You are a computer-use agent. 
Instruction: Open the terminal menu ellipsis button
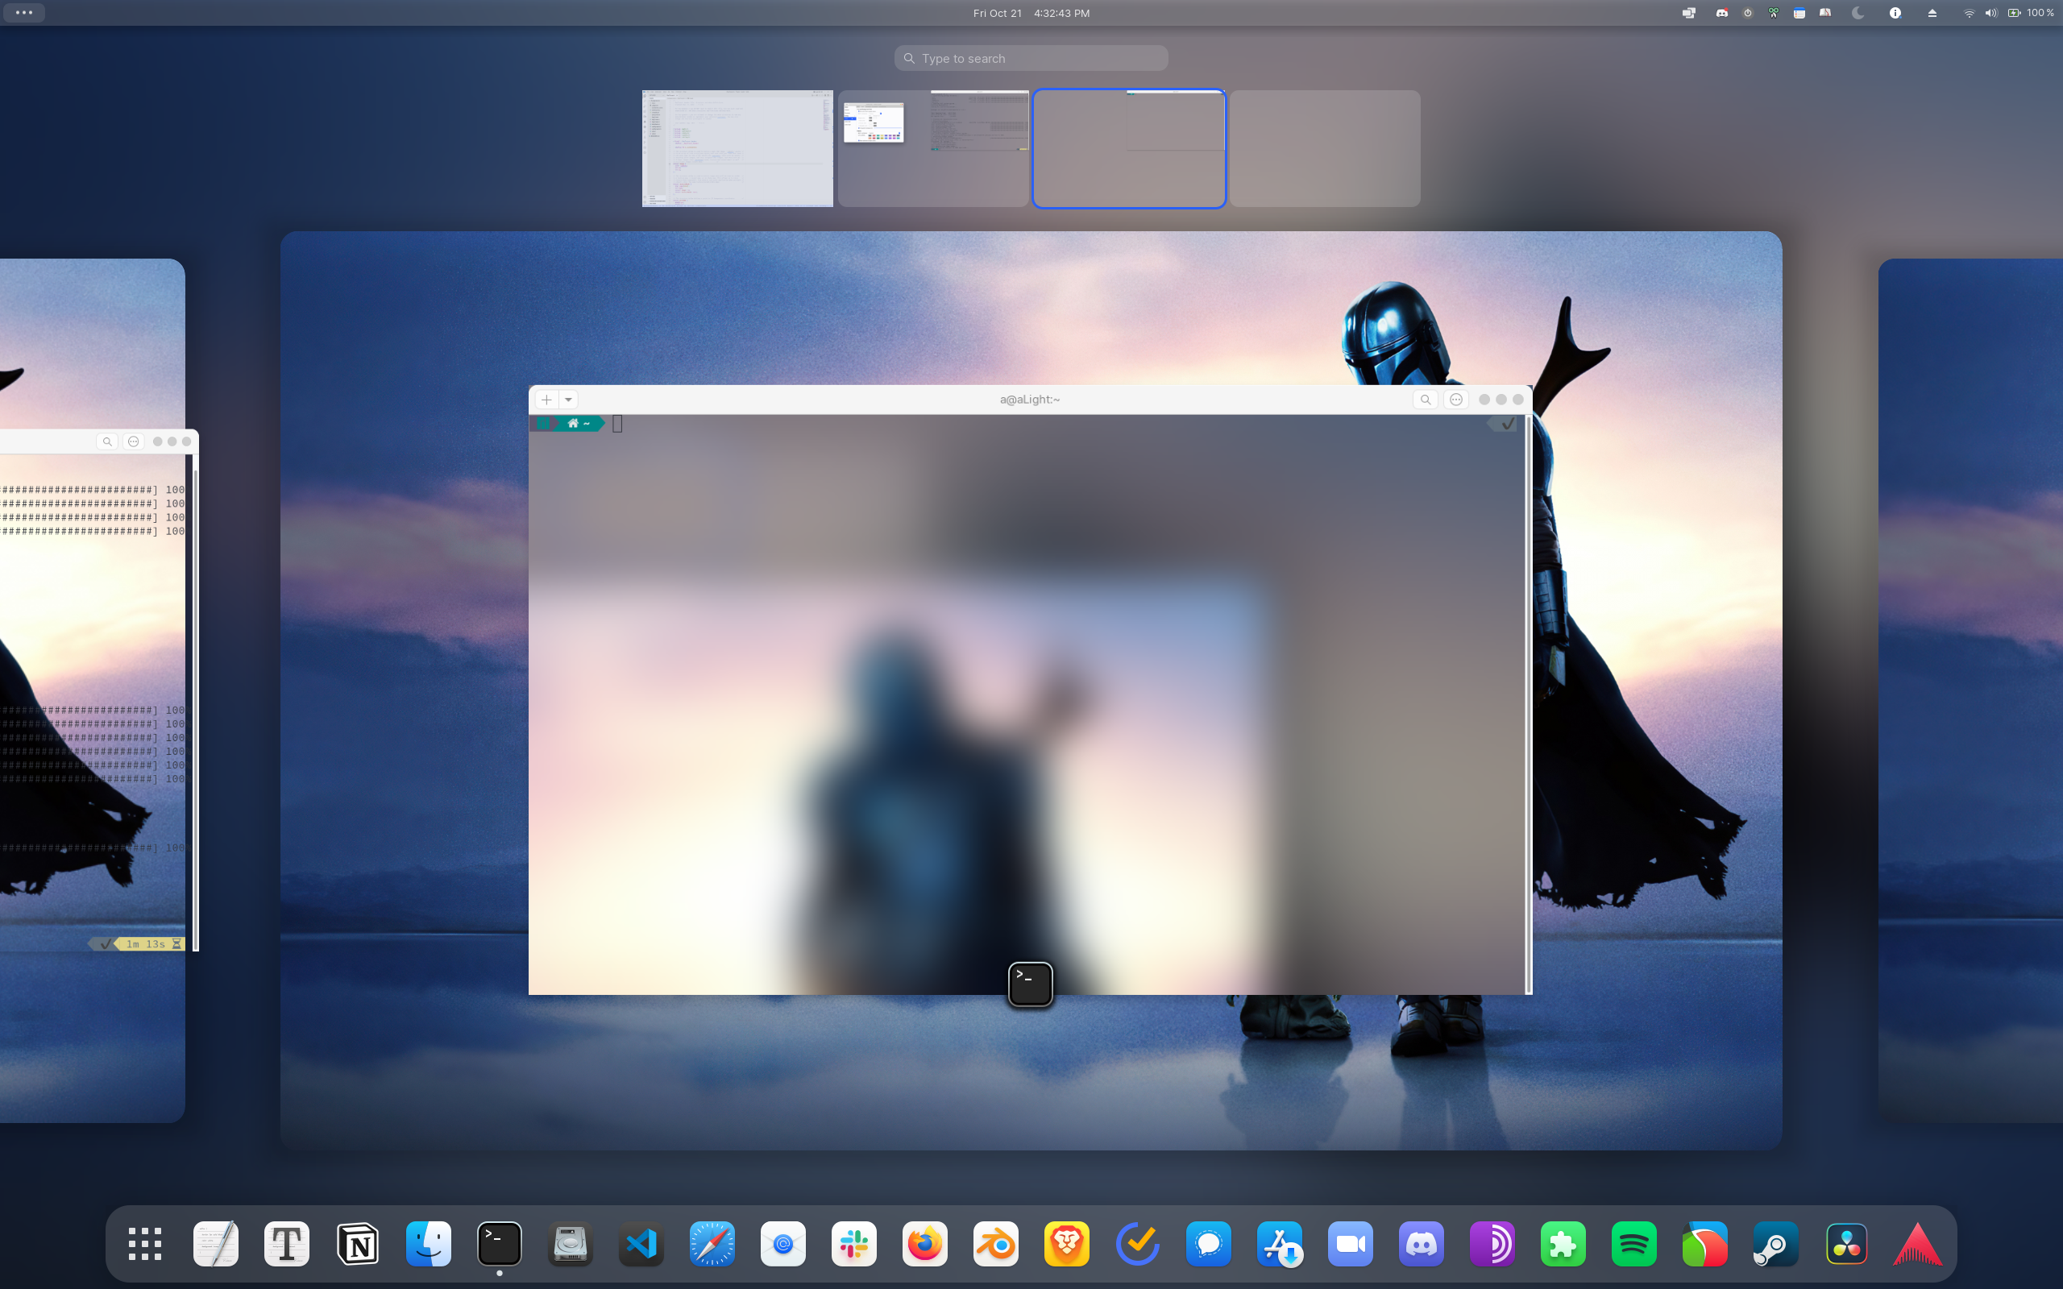pos(1456,400)
